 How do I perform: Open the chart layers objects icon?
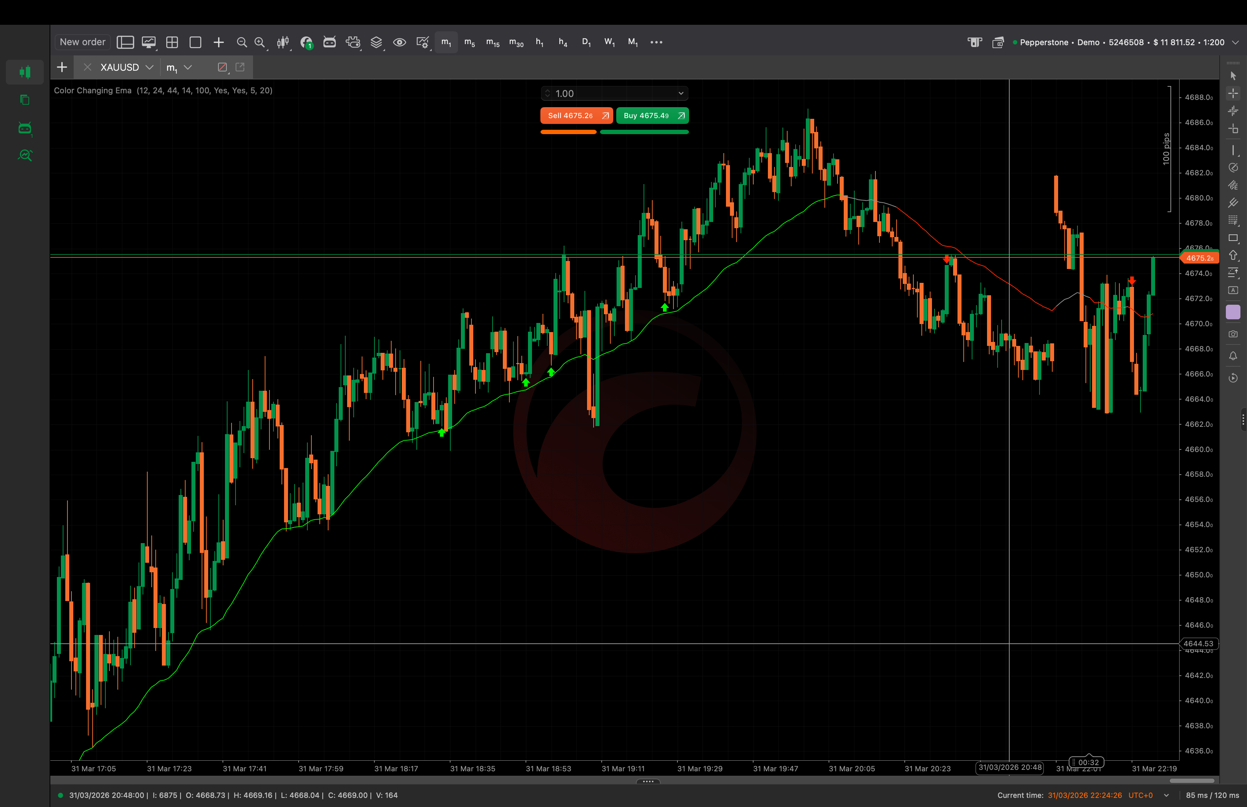point(376,42)
